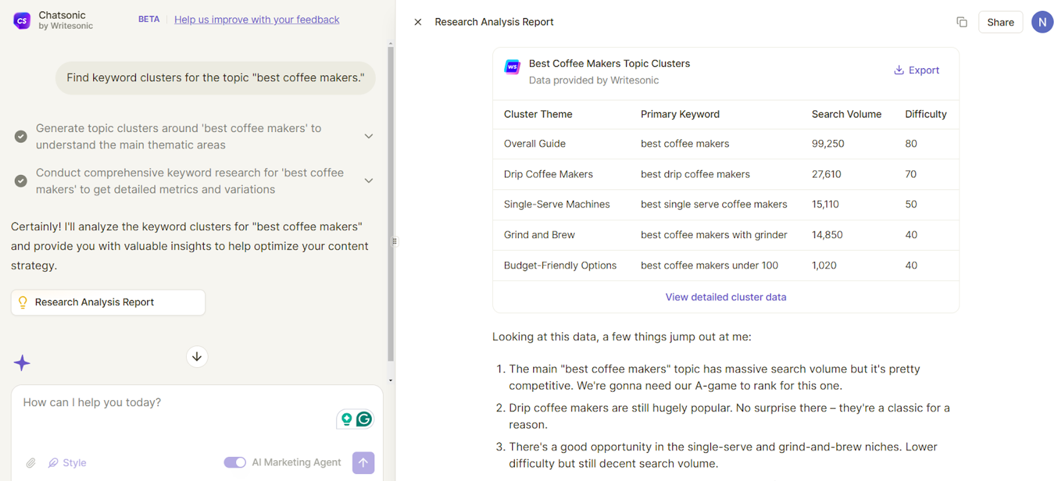The image size is (1054, 481).
Task: Open the Style option
Action: [68, 463]
